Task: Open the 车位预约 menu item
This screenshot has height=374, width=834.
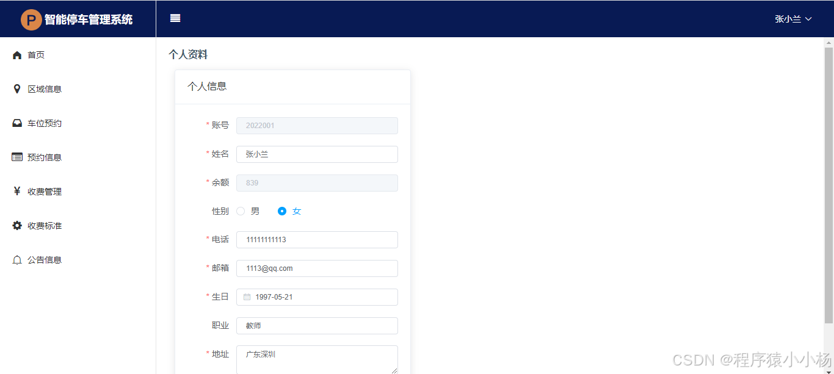Action: [78, 123]
